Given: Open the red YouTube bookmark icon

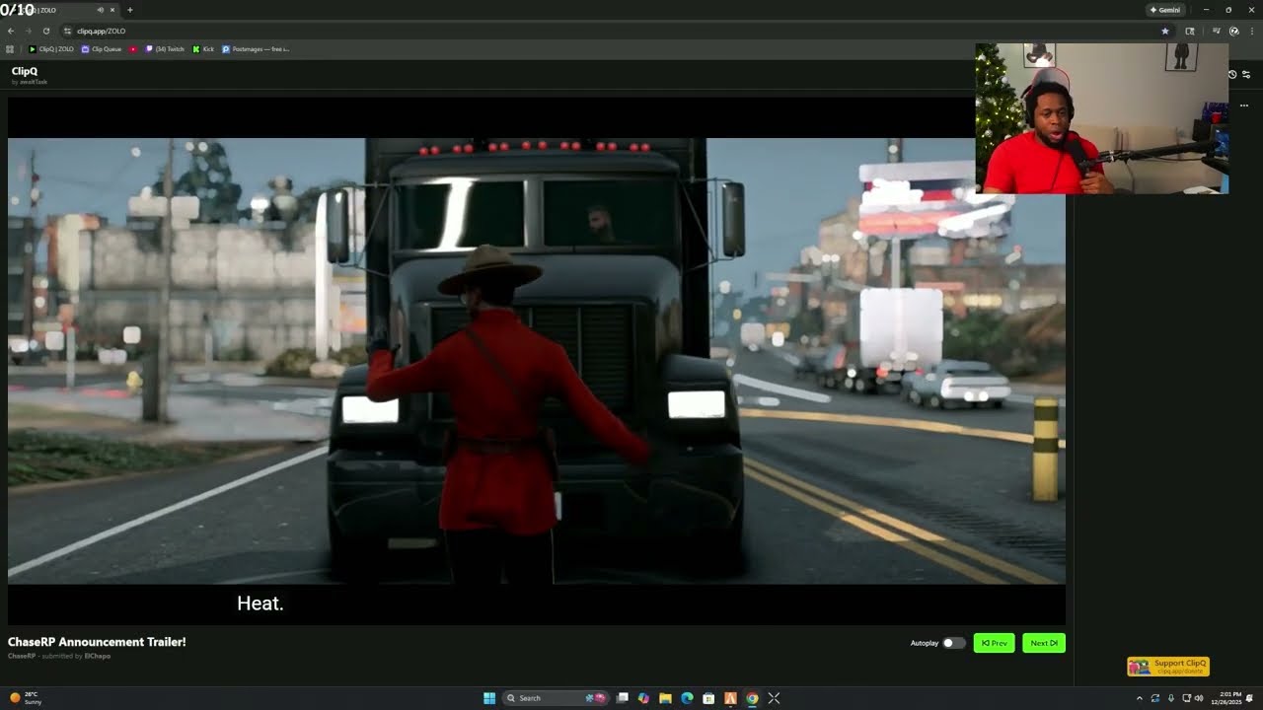Looking at the screenshot, I should click(133, 49).
